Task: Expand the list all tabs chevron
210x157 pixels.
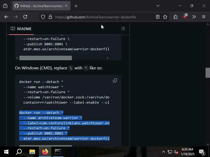Action: (158, 6)
